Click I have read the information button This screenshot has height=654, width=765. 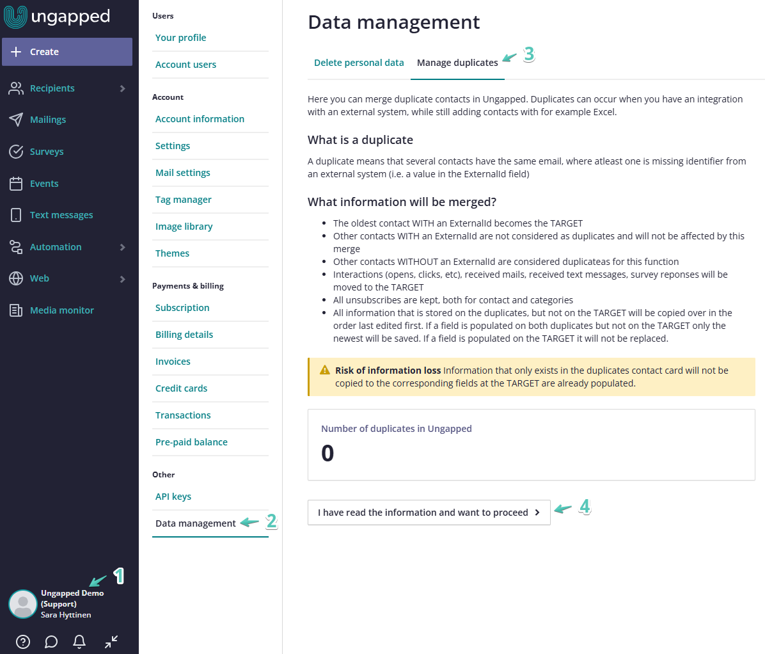(x=429, y=513)
